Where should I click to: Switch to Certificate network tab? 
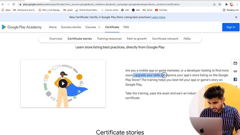pyautogui.click(x=165, y=39)
